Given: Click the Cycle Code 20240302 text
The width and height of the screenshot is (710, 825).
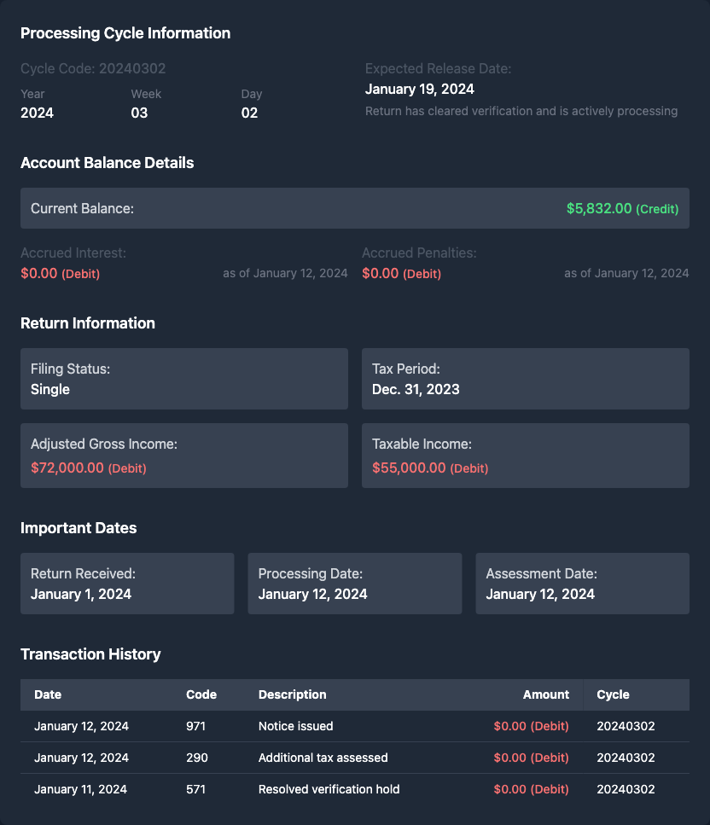Looking at the screenshot, I should pos(93,68).
